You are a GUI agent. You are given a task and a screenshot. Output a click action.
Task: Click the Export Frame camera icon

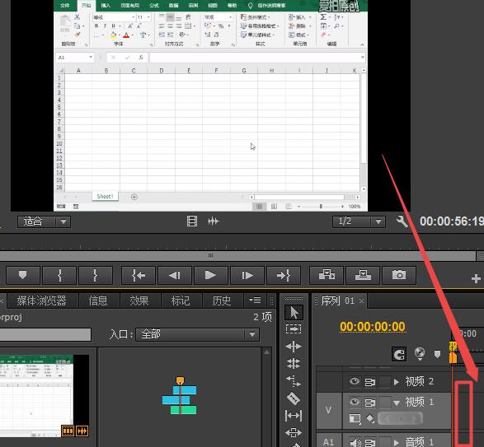[399, 275]
